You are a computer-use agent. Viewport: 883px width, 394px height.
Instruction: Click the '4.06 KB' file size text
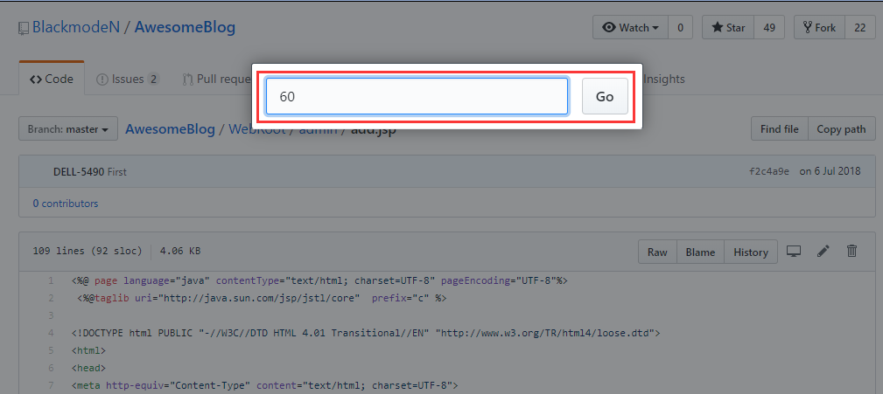[180, 252]
